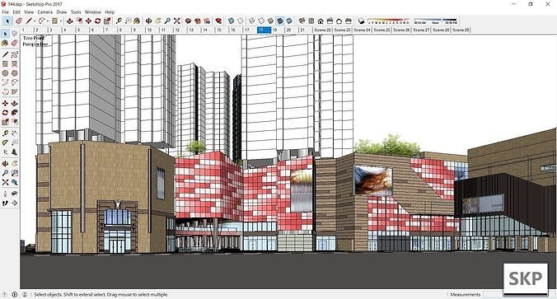Image resolution: width=557 pixels, height=299 pixels.
Task: Expand the Rectangle shape dropdown arrow
Action: point(61,21)
